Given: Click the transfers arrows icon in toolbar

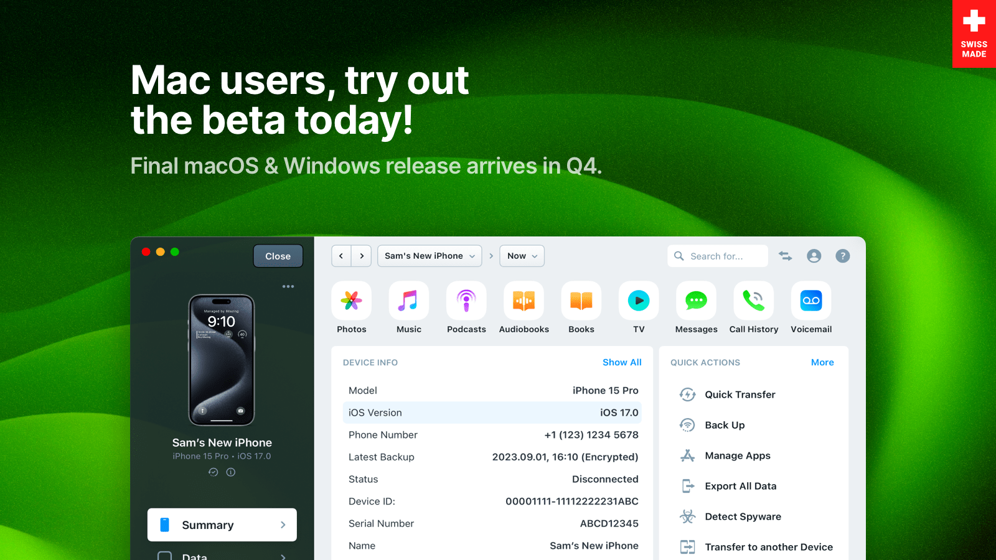Looking at the screenshot, I should point(786,256).
